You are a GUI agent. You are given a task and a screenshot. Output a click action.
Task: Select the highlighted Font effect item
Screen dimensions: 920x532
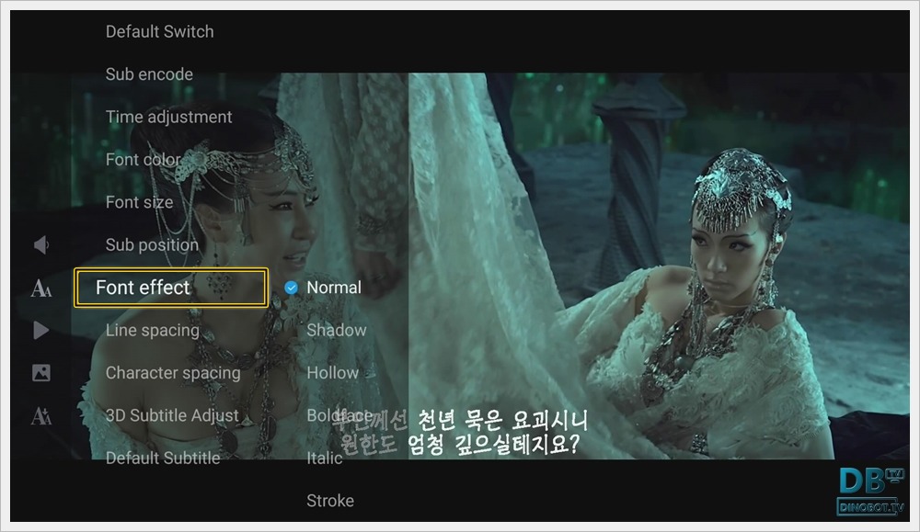click(x=171, y=288)
